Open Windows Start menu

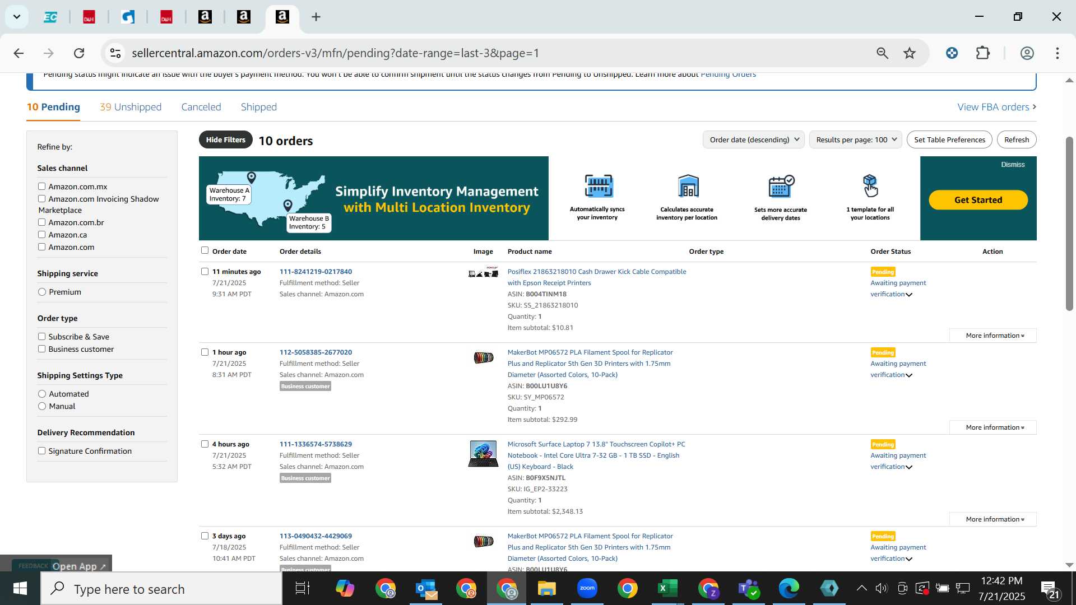[x=20, y=589]
